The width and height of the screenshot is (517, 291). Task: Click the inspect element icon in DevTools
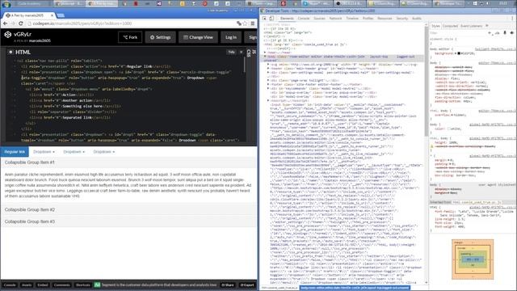[x=265, y=19]
